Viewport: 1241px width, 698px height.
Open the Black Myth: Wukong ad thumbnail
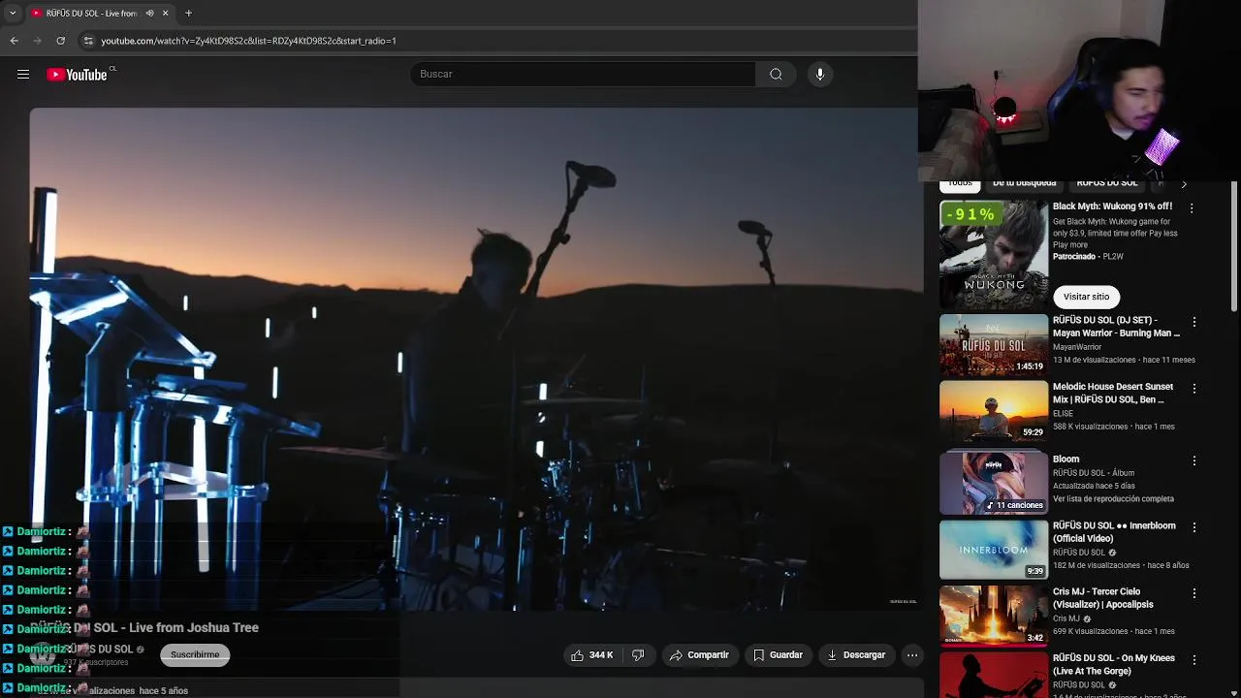click(994, 254)
